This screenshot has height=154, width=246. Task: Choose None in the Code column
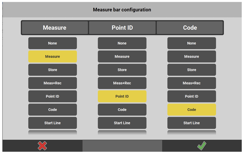pyautogui.click(x=192, y=43)
